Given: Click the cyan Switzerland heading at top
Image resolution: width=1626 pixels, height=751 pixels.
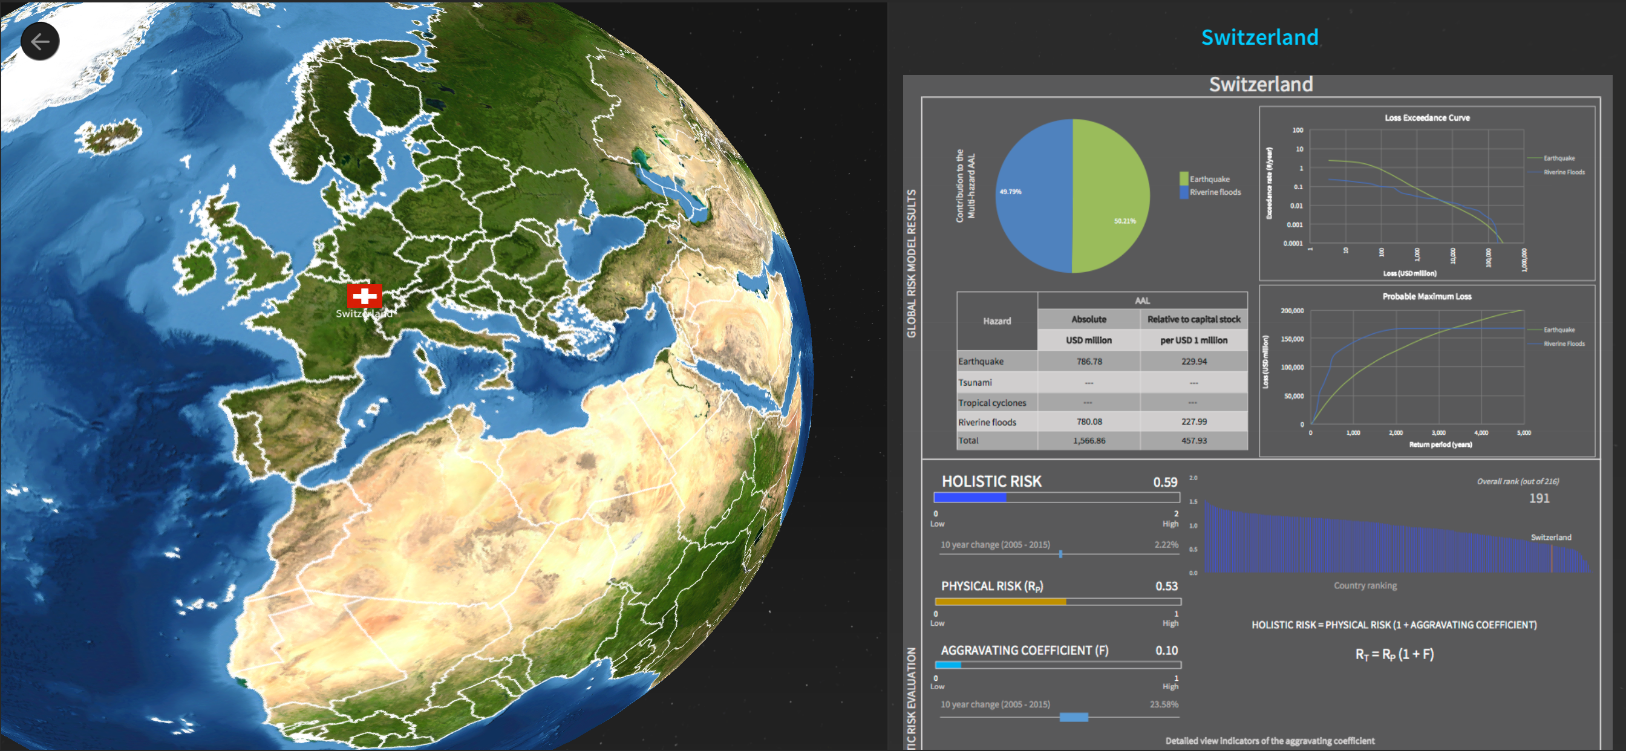Looking at the screenshot, I should point(1259,37).
